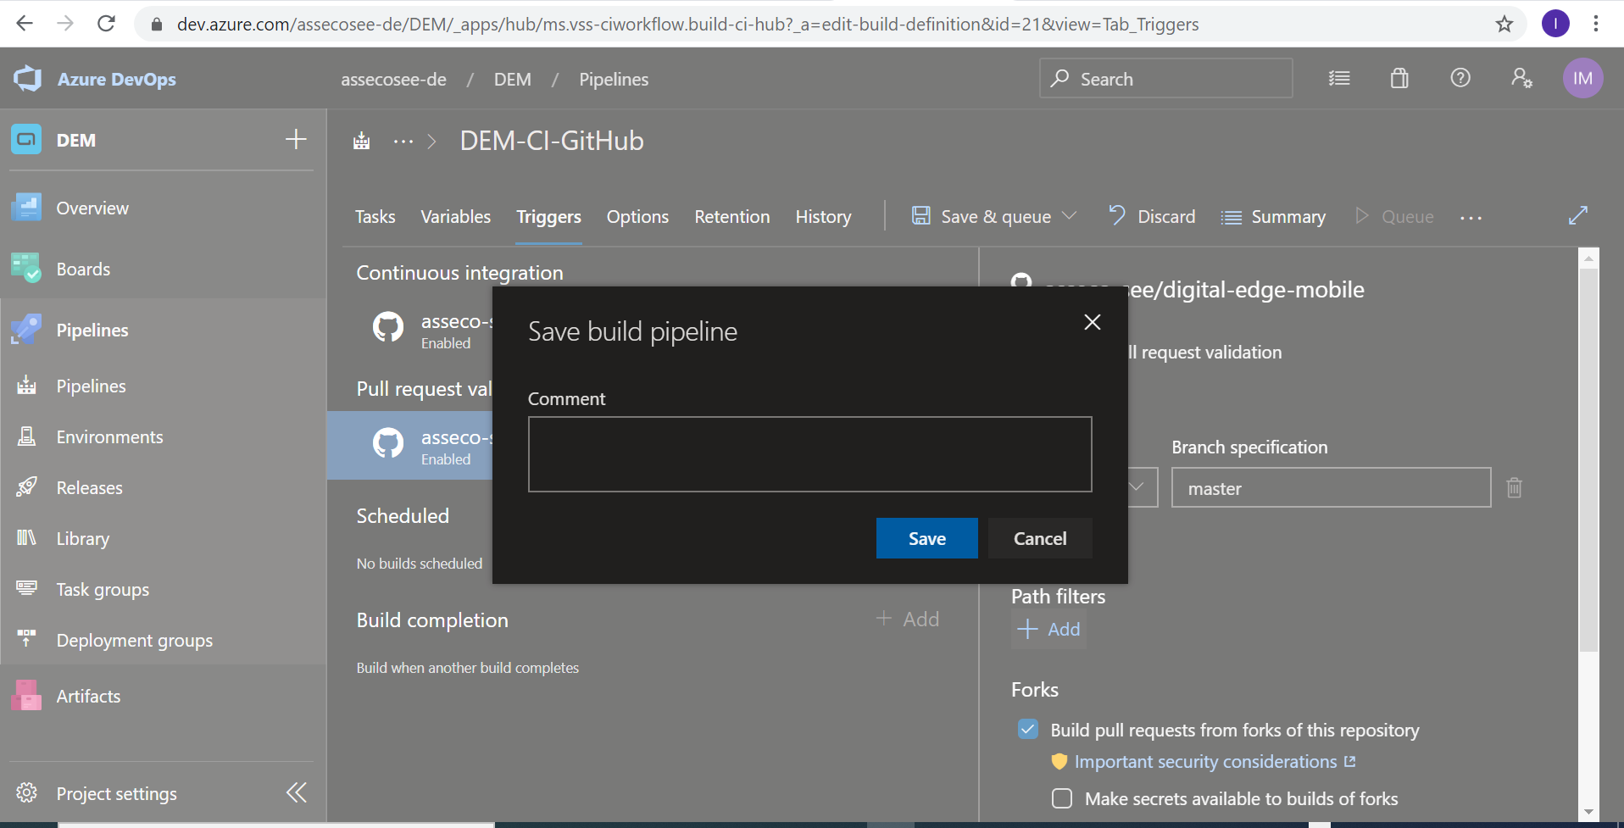The image size is (1624, 828).
Task: Open the Help question mark icon
Action: 1460,79
